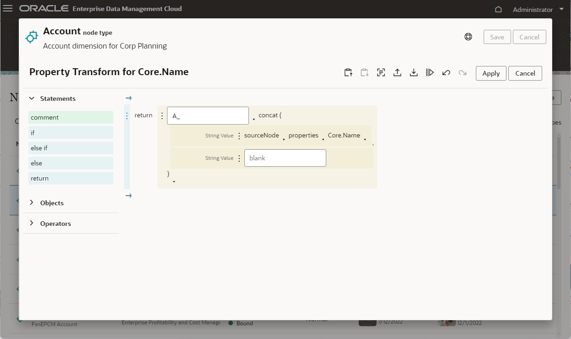Select the else statement
Viewport: 571px width, 339px height.
[71, 163]
